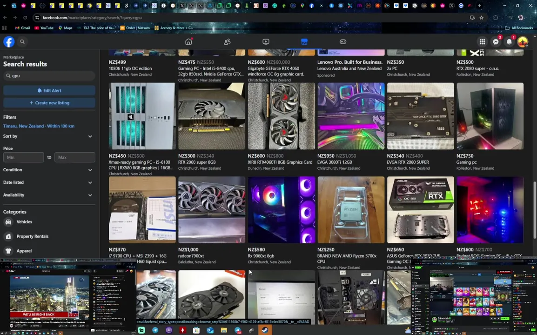
Task: Open the Video tab icon
Action: pos(266,42)
